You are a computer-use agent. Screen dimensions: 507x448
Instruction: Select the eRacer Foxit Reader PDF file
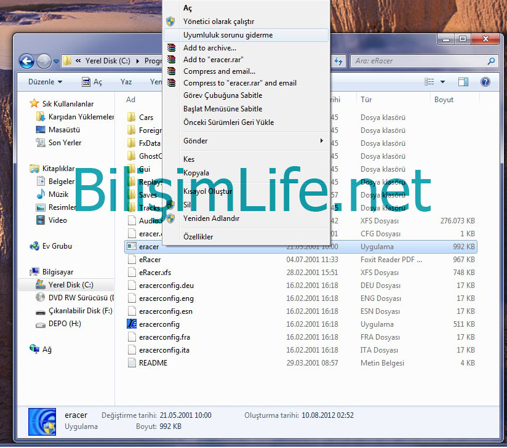pos(301,260)
